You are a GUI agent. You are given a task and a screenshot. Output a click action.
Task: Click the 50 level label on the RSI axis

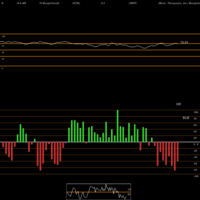[x=3, y=52]
